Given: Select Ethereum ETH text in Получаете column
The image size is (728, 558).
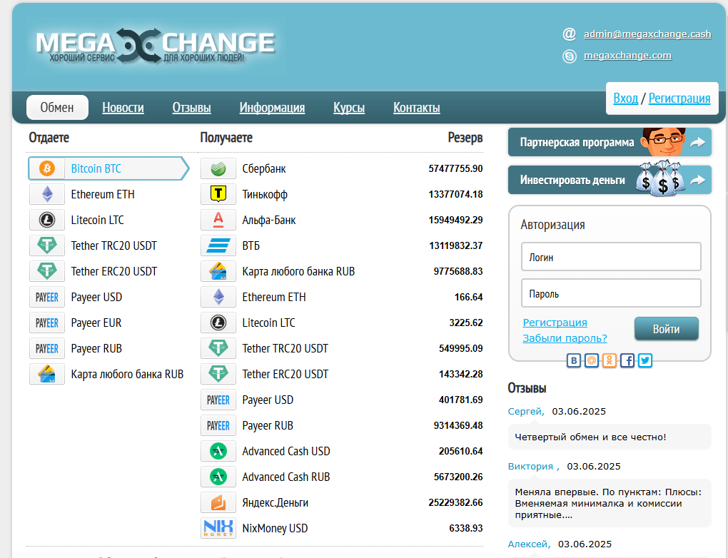Looking at the screenshot, I should (x=274, y=297).
